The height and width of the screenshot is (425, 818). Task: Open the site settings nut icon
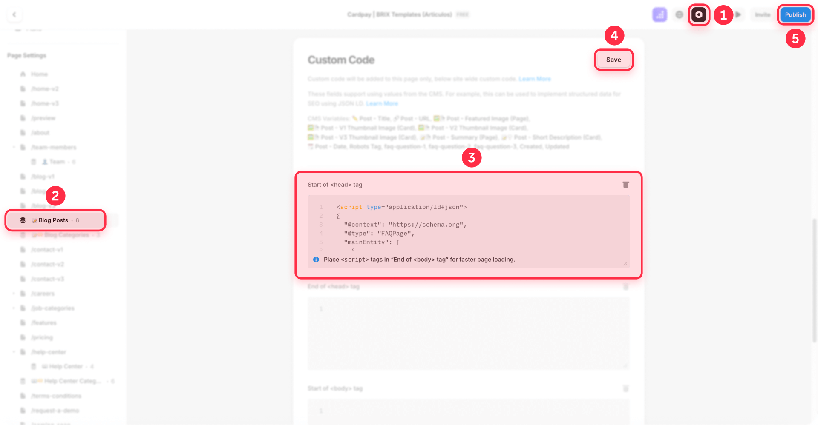(x=699, y=14)
